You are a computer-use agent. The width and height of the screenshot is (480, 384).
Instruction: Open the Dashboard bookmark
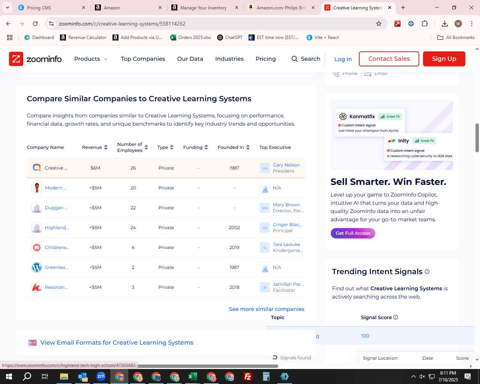[x=39, y=37]
